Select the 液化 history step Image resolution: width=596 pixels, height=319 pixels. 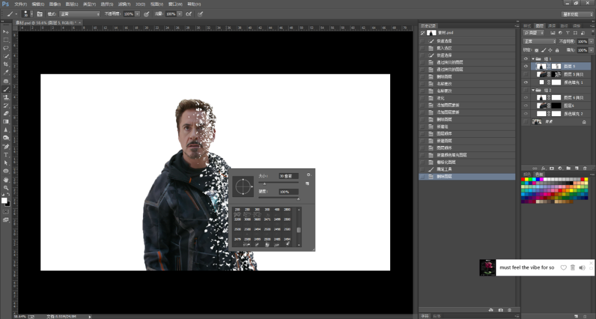[467, 98]
